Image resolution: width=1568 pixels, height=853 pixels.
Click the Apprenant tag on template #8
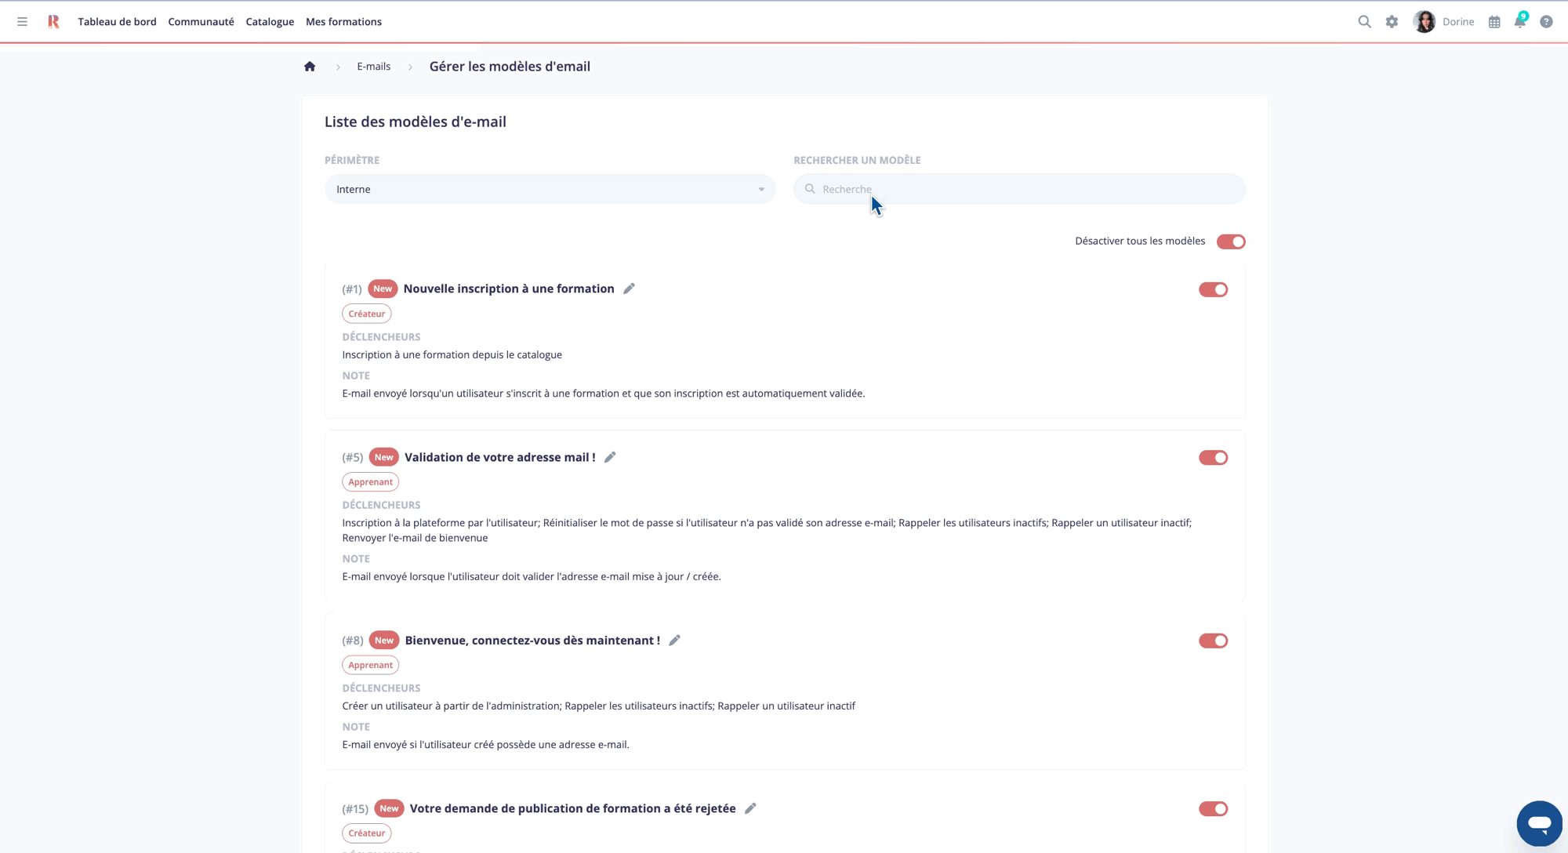(370, 665)
